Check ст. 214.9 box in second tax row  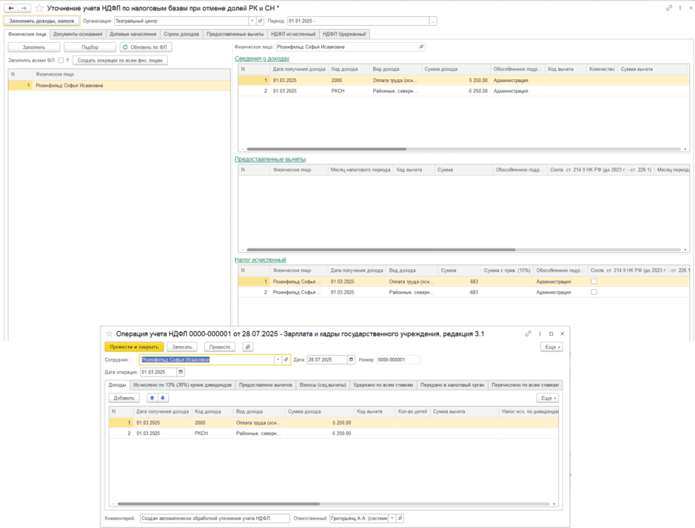tap(594, 292)
